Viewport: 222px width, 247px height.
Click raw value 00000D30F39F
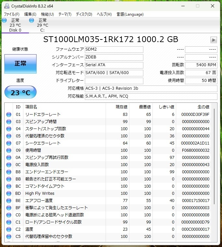point(195,115)
